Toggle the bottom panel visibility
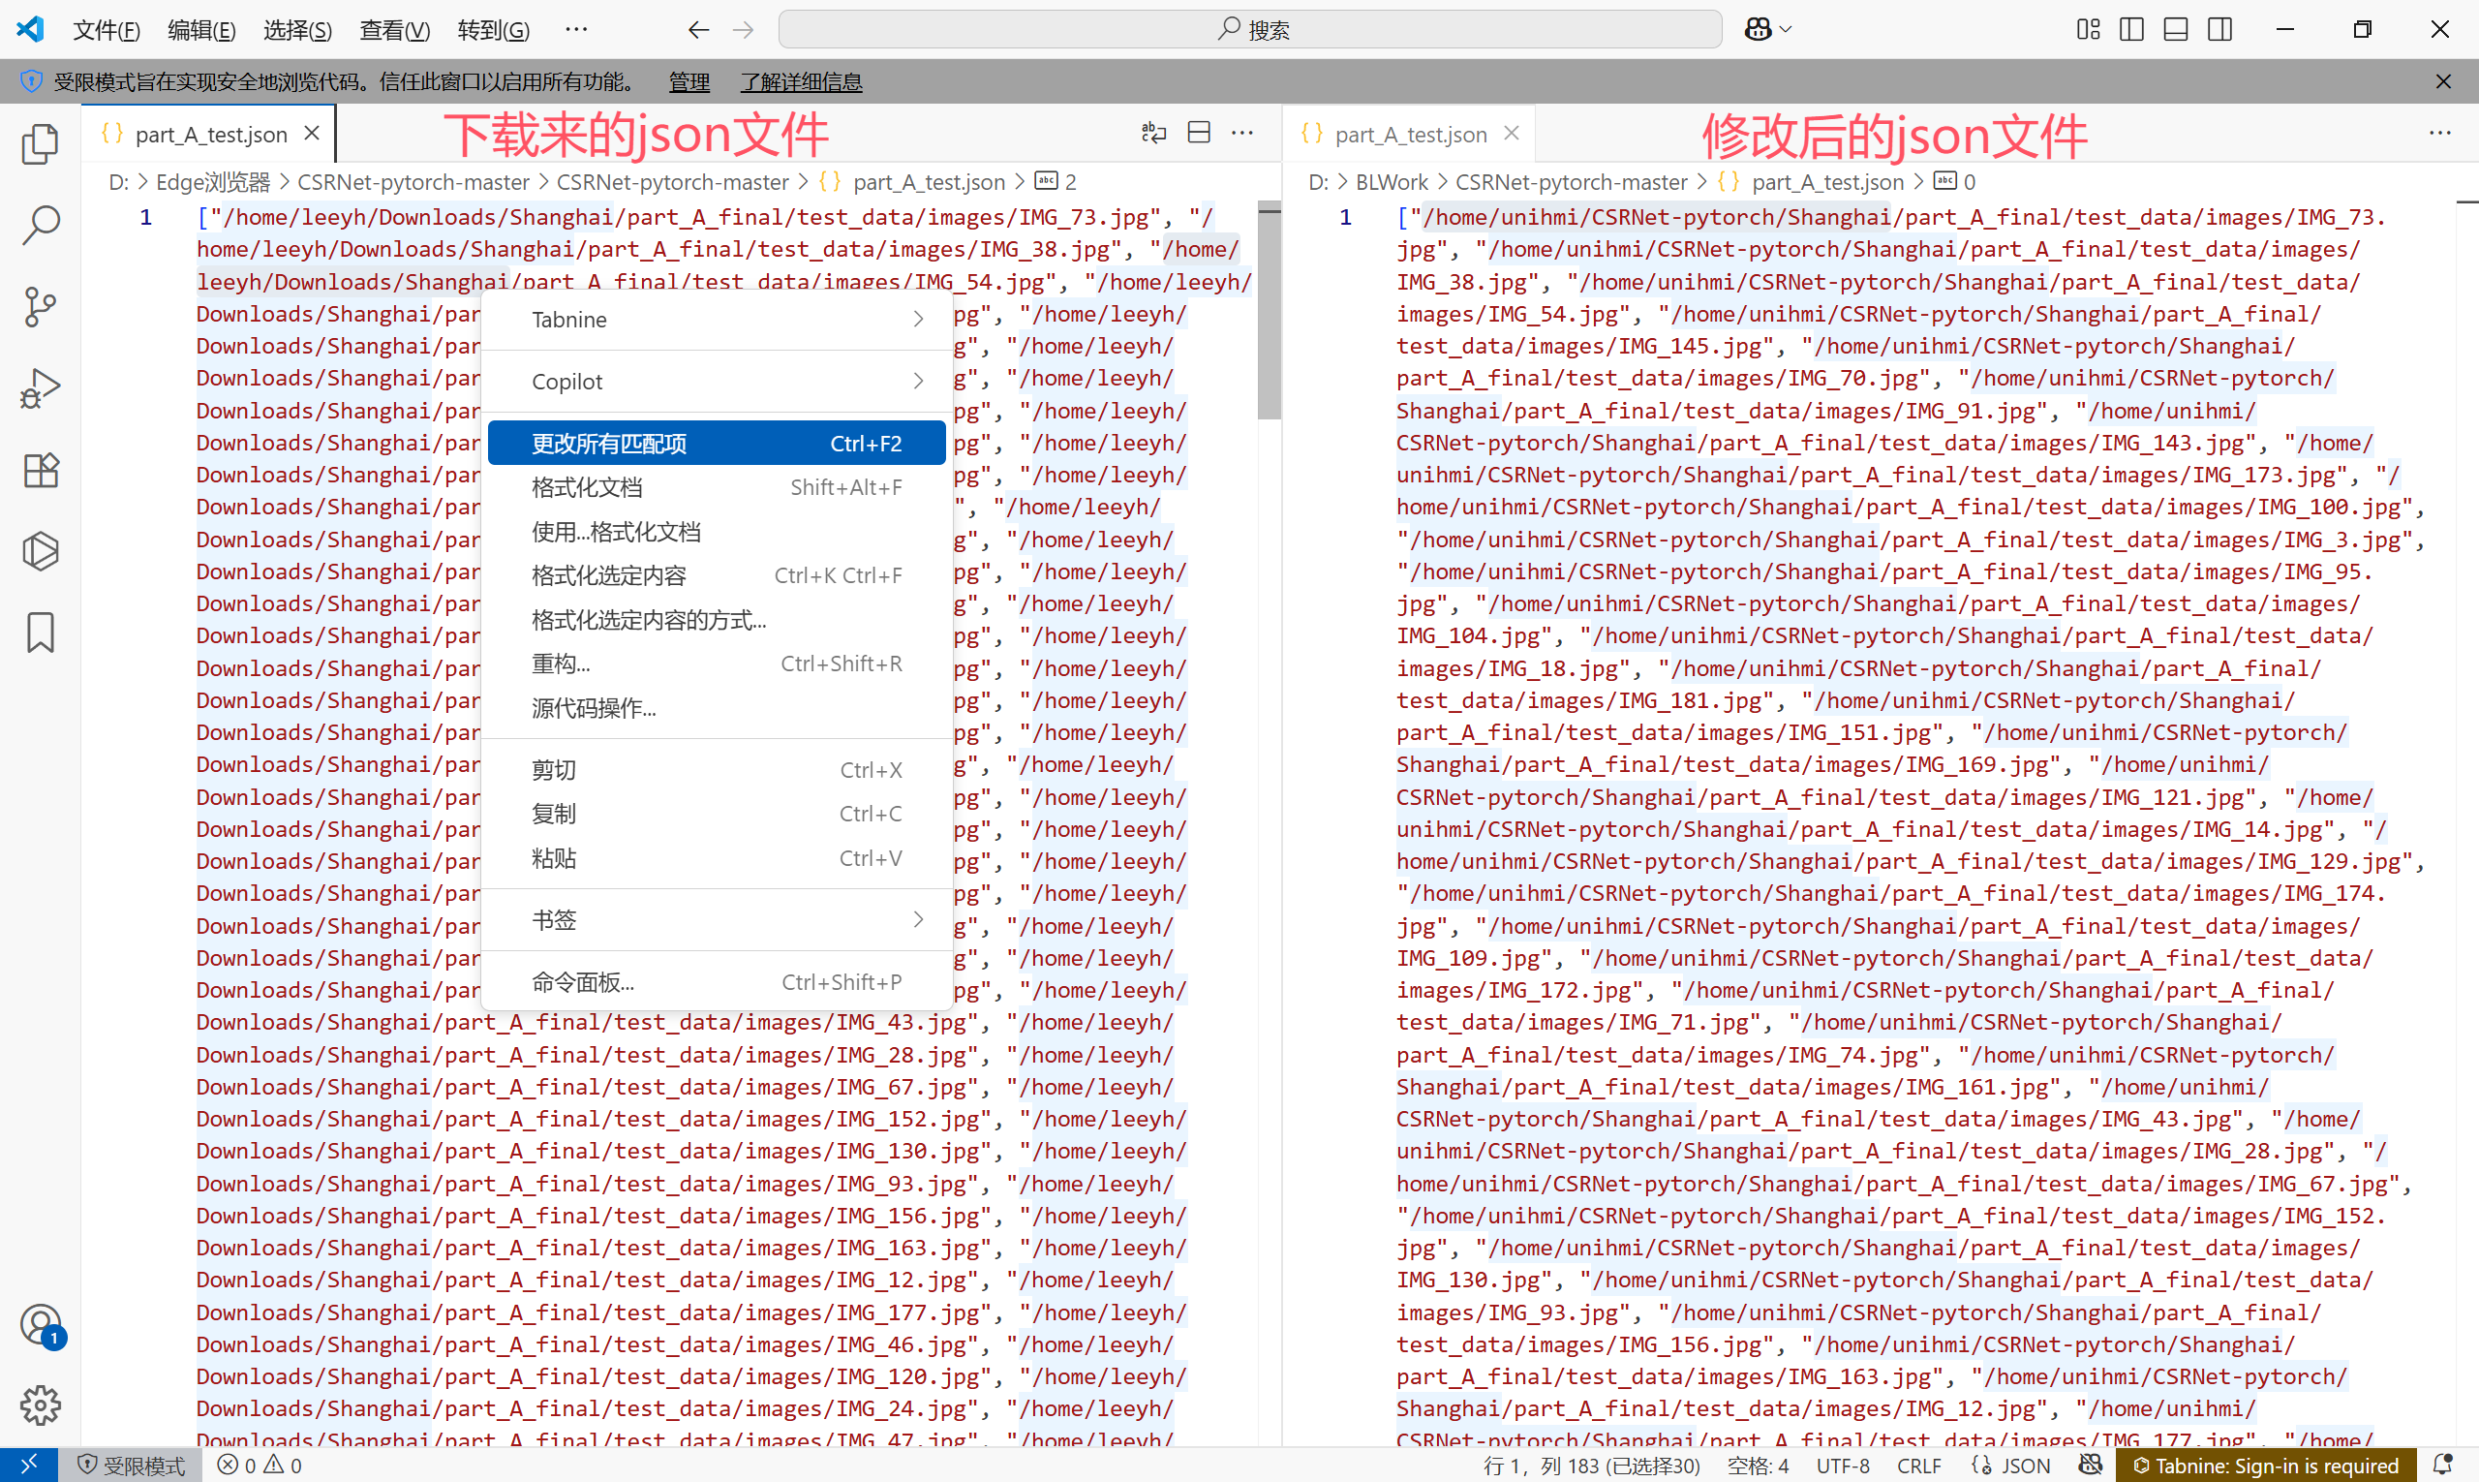This screenshot has height=1482, width=2479. (x=2174, y=29)
